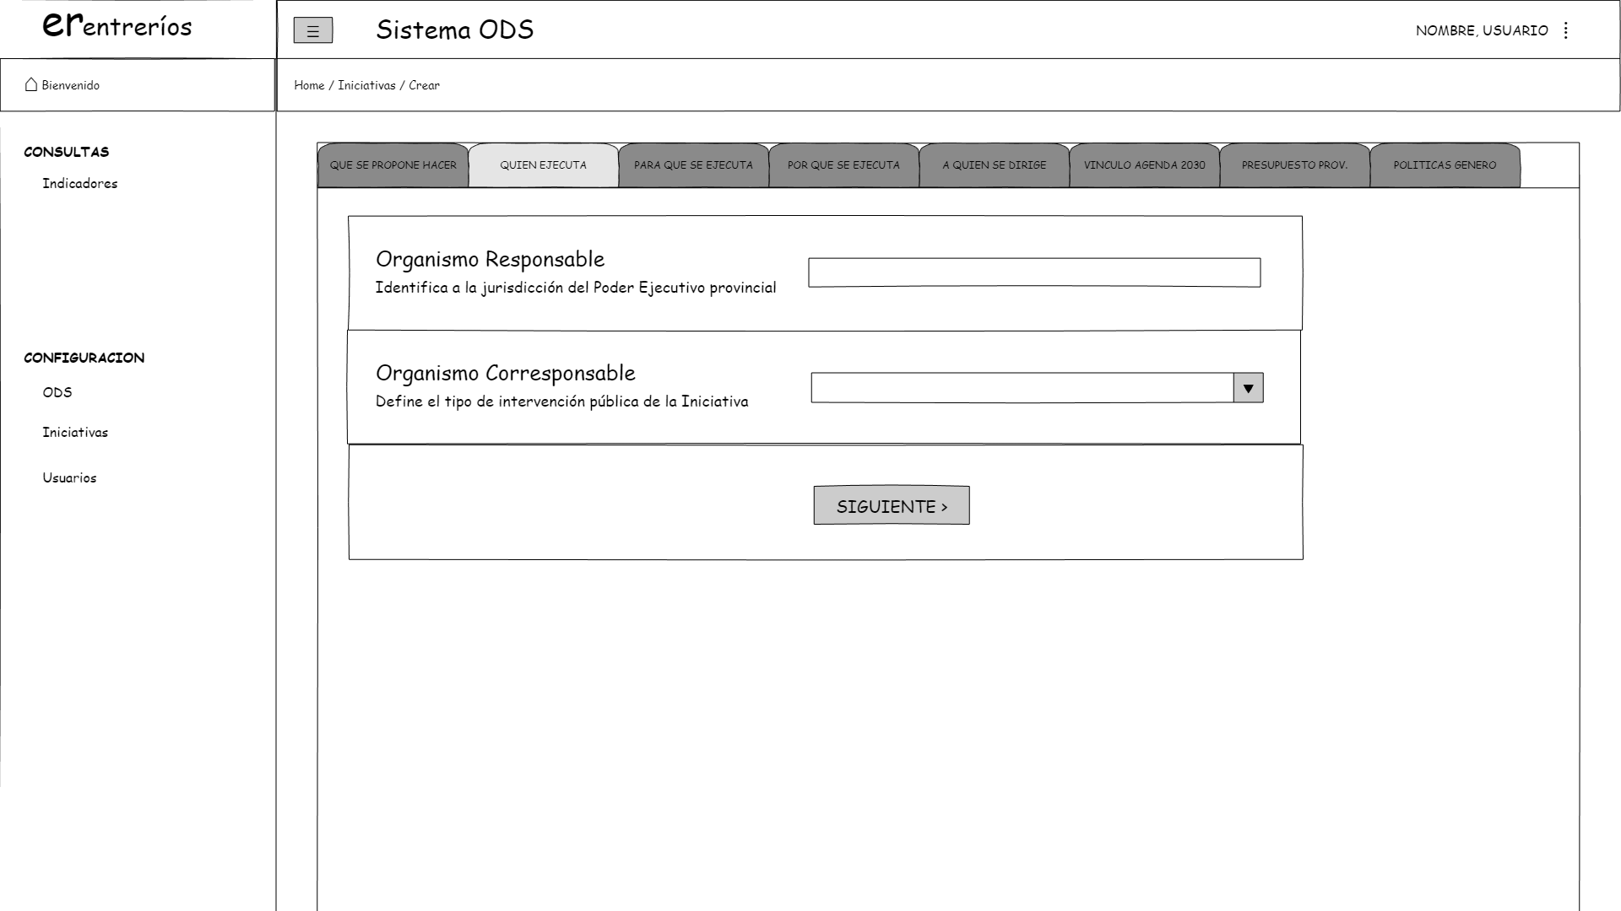Screen dimensions: 1621x911
Task: Select the PRESUPUESTO PROV. tab
Action: [1294, 165]
